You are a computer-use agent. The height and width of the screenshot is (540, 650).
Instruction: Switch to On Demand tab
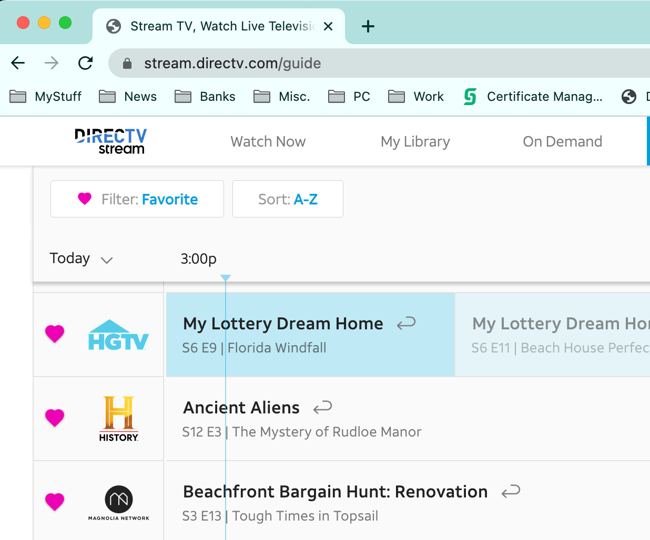tap(563, 141)
